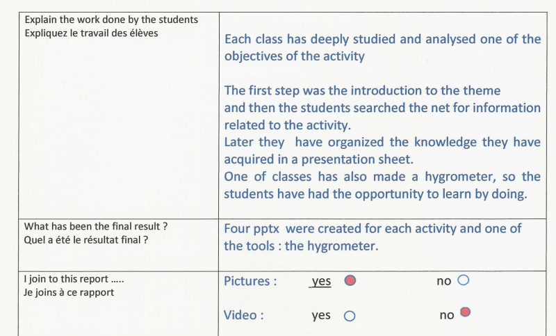Click the line starting 'The first step was'

tap(362, 90)
